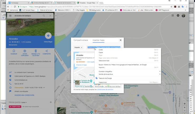Switch to Compartir enlace tab
Screen dimensions: 195x114
click(80, 40)
